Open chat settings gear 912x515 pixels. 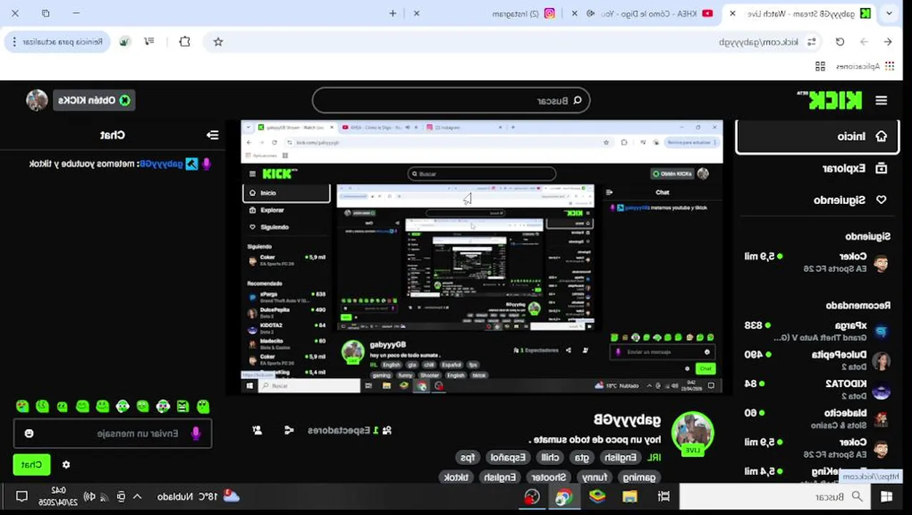(x=67, y=465)
